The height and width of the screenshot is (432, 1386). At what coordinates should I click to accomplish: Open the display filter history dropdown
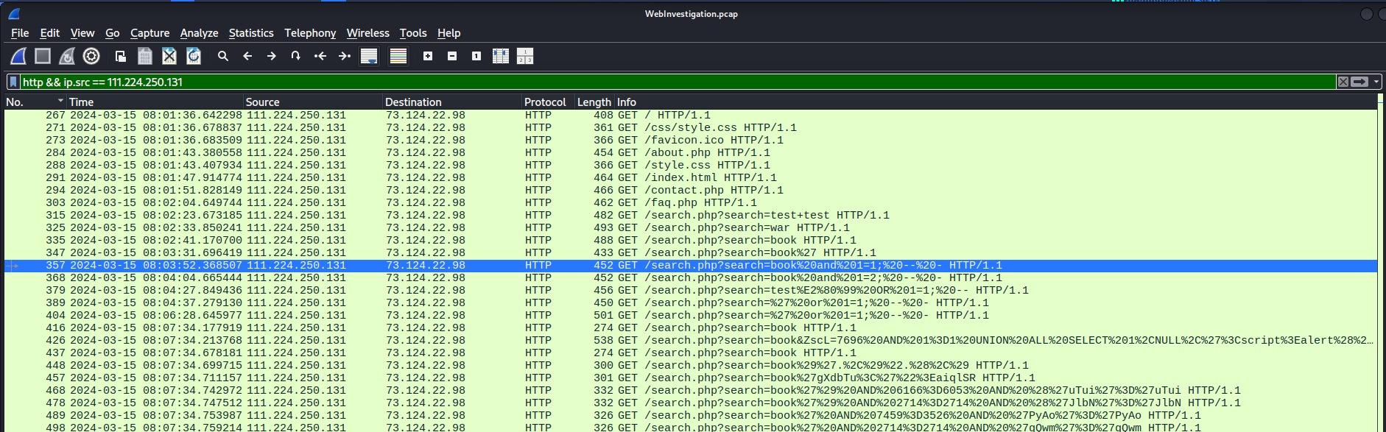tap(1376, 82)
